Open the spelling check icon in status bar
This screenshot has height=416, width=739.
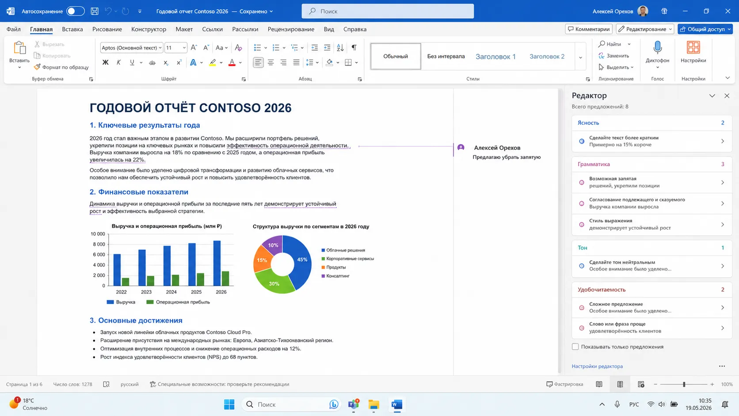point(107,384)
